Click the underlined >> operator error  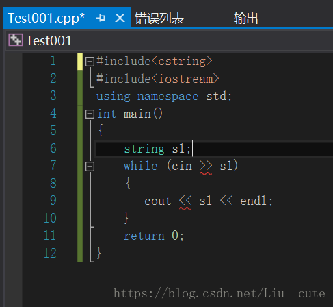point(206,167)
